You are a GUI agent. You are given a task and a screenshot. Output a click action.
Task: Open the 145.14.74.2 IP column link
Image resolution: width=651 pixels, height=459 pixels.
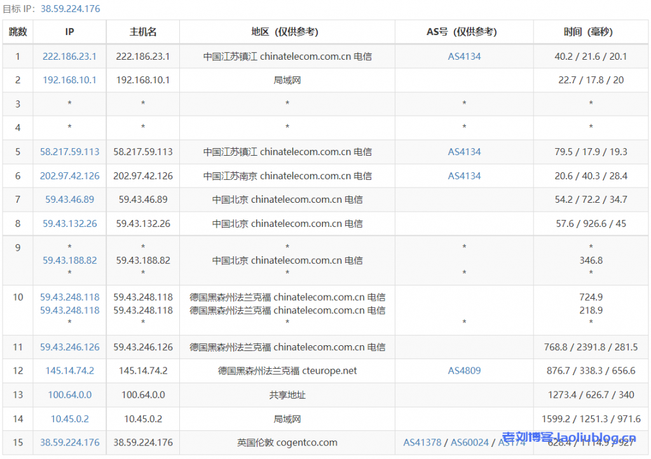tap(69, 371)
